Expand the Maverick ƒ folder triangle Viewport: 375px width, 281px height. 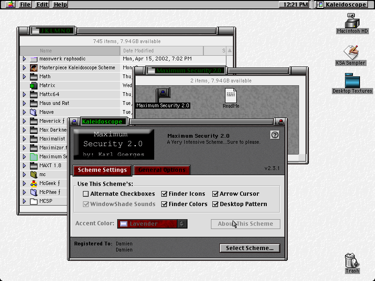[x=24, y=121]
